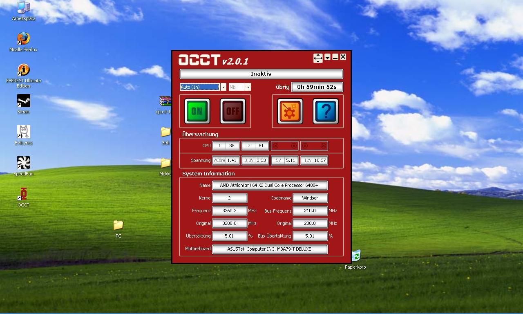Minimize the OCCT window
The image size is (523, 314).
click(335, 57)
